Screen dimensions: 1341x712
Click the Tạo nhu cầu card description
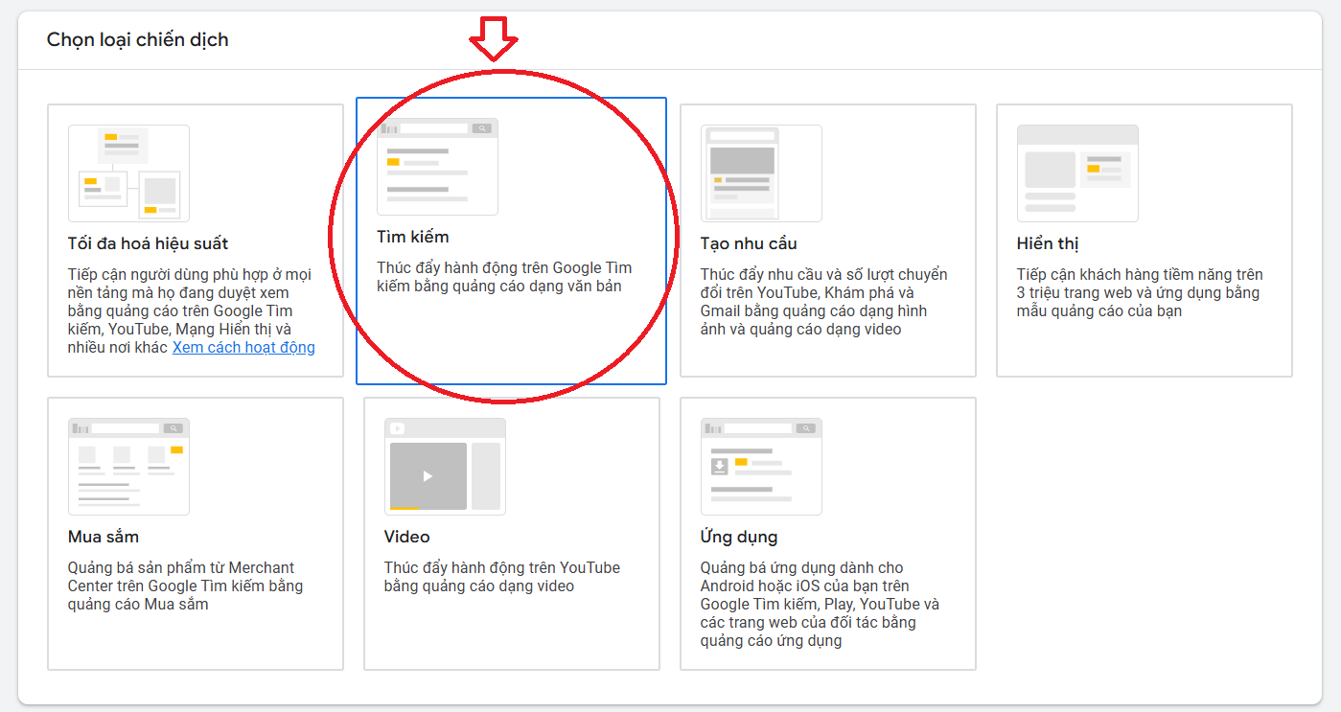click(x=824, y=302)
